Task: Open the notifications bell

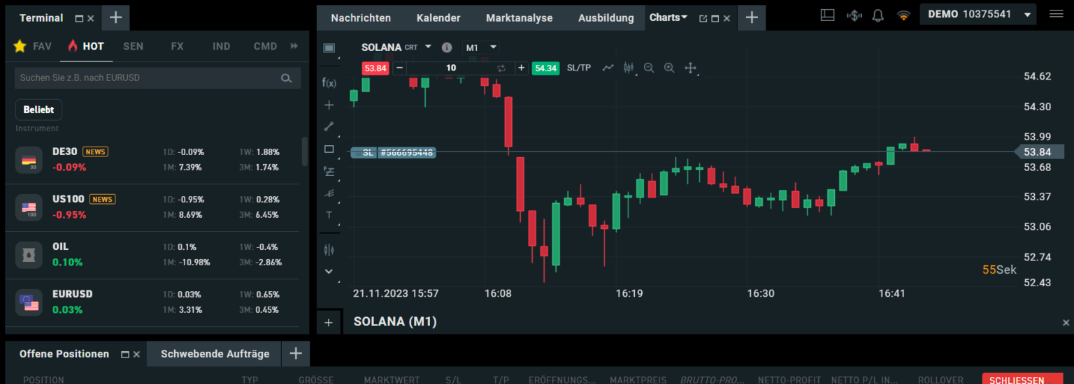Action: point(878,15)
